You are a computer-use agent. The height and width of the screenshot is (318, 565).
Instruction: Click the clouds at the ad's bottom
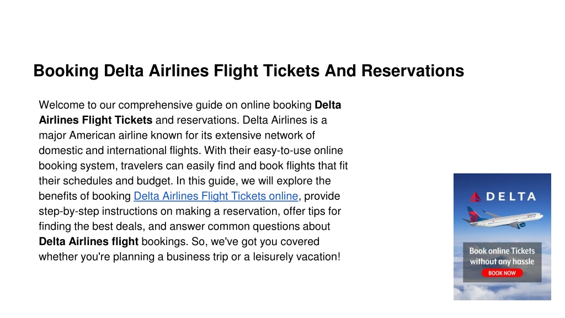click(502, 291)
